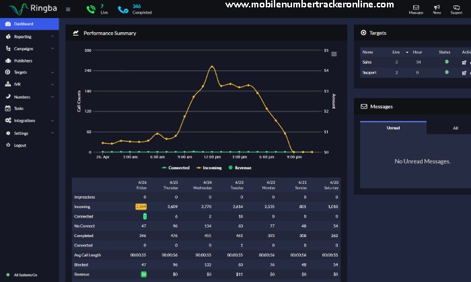Screen dimensions: 471x282
Task: Click the green status dot for Sales
Action: click(445, 62)
